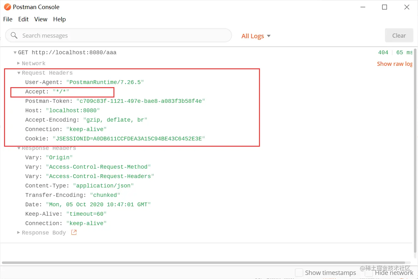Open the All Logs filter dropdown
The height and width of the screenshot is (279, 418).
click(x=256, y=36)
